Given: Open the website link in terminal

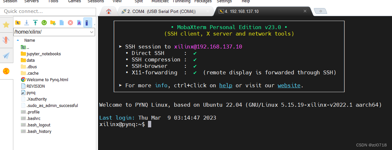Looking at the screenshot, I should pos(289,85).
